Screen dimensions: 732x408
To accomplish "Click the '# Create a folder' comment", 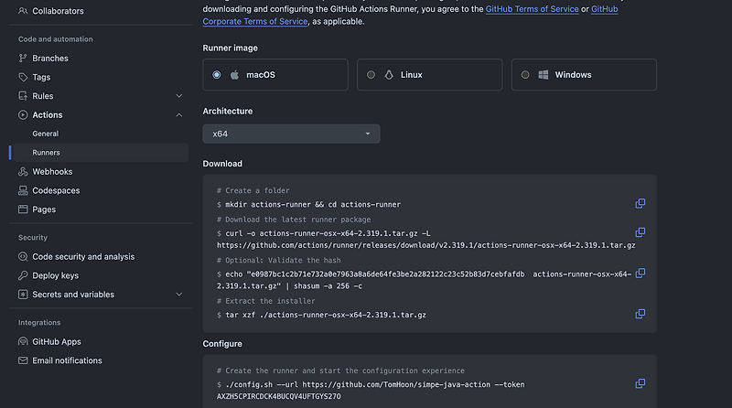I will click(x=253, y=190).
